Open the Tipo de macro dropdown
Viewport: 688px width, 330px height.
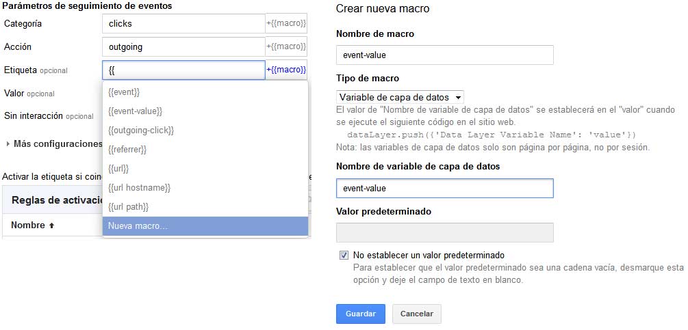(x=400, y=97)
